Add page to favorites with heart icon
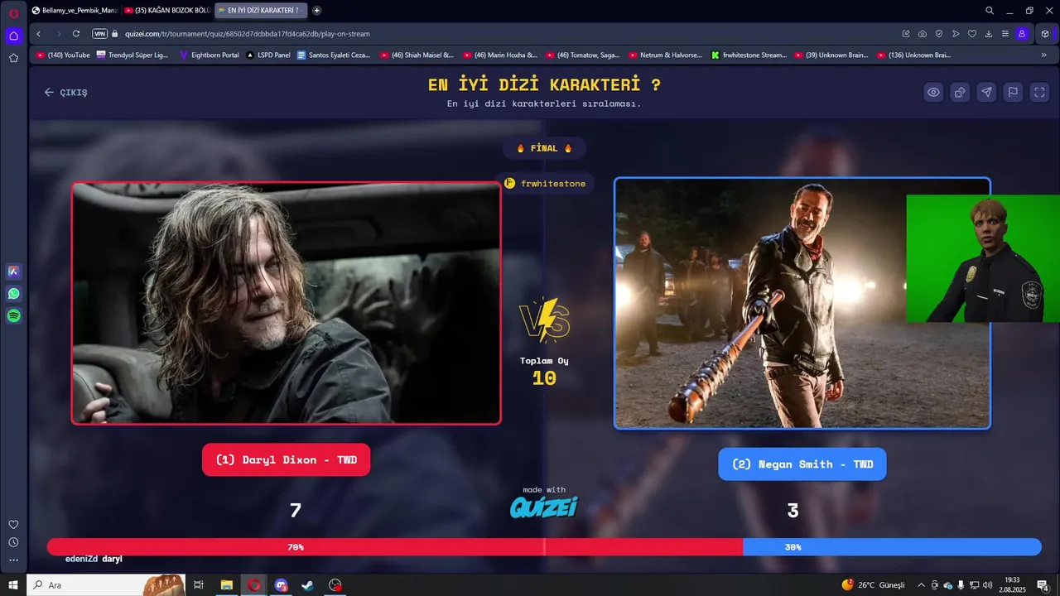This screenshot has height=596, width=1060. [972, 34]
